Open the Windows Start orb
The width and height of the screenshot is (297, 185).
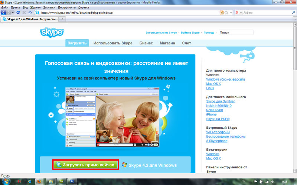coord(6,181)
